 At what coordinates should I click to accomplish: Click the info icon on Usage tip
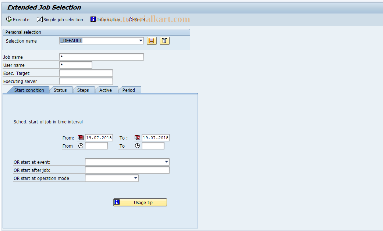117,202
